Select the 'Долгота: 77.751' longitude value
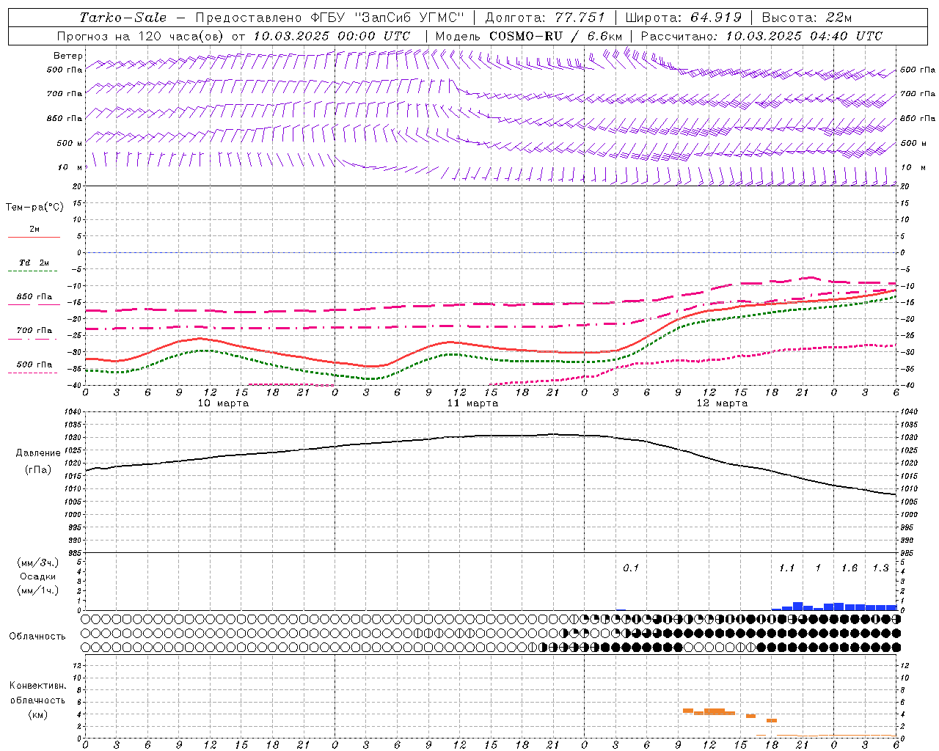The height and width of the screenshot is (751, 939). [x=545, y=18]
